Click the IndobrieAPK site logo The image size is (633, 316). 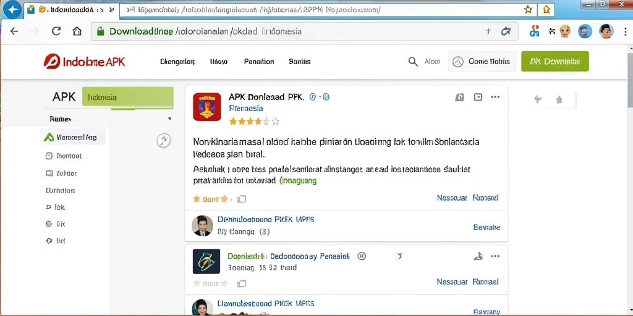point(84,62)
